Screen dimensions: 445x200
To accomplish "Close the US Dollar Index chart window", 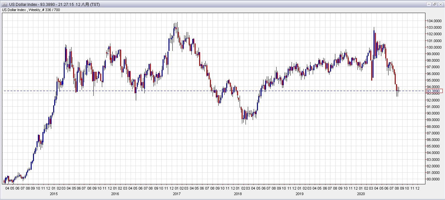I will coord(440,4).
